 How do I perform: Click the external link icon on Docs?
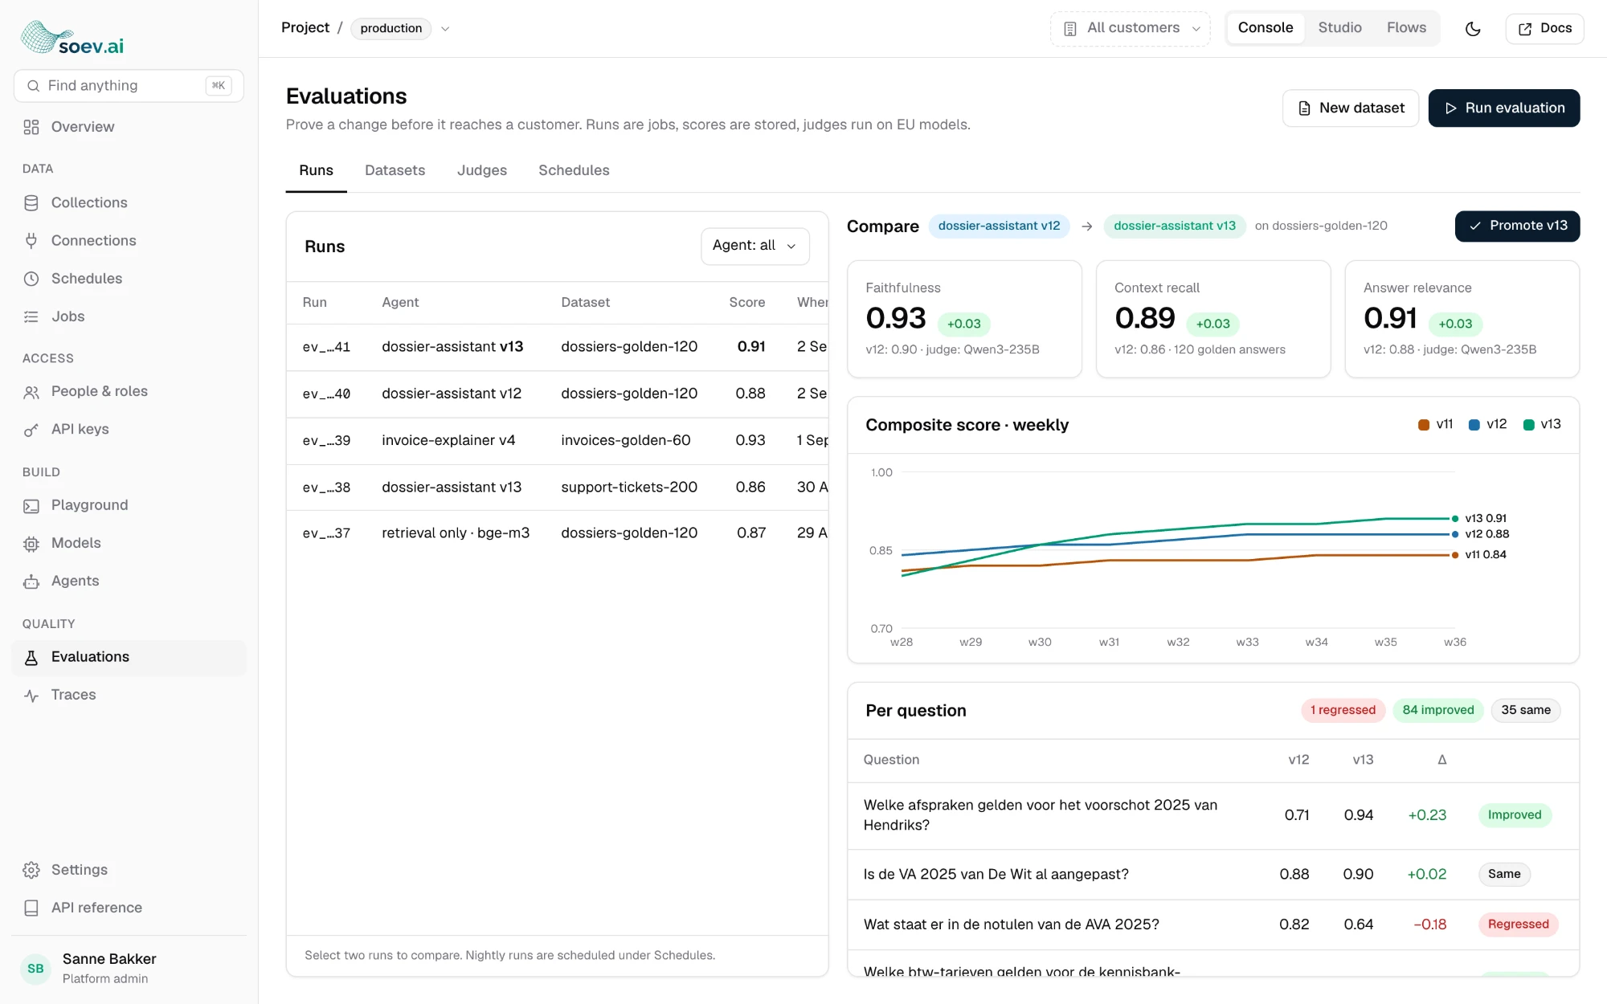tap(1524, 29)
